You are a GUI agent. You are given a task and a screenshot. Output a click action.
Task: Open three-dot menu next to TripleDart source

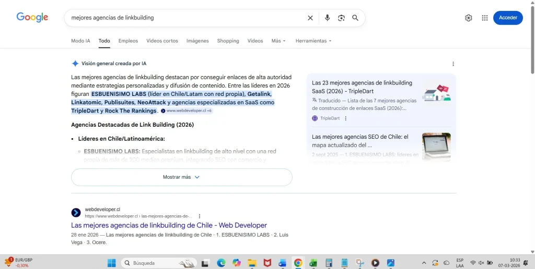pos(346,118)
